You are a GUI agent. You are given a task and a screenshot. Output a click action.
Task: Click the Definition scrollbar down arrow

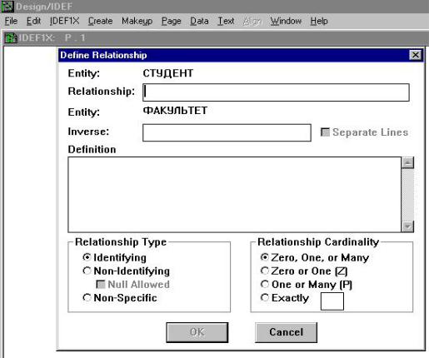pos(407,226)
